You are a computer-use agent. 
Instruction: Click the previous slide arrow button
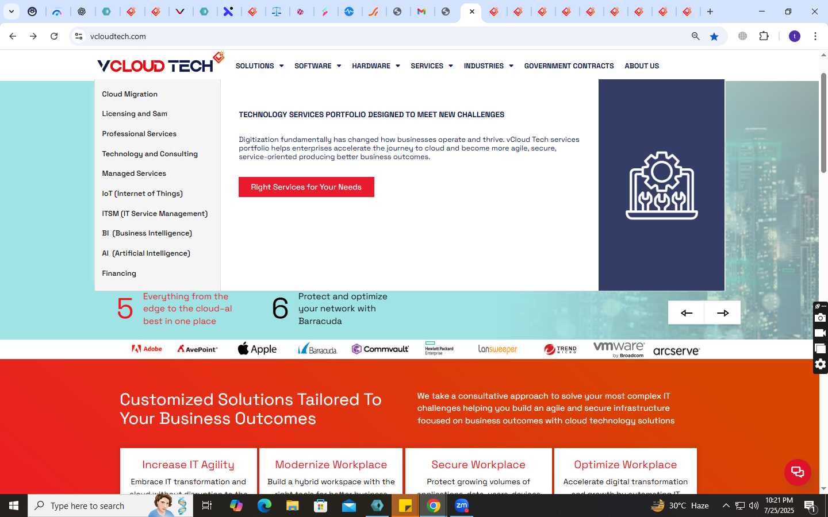pyautogui.click(x=686, y=313)
